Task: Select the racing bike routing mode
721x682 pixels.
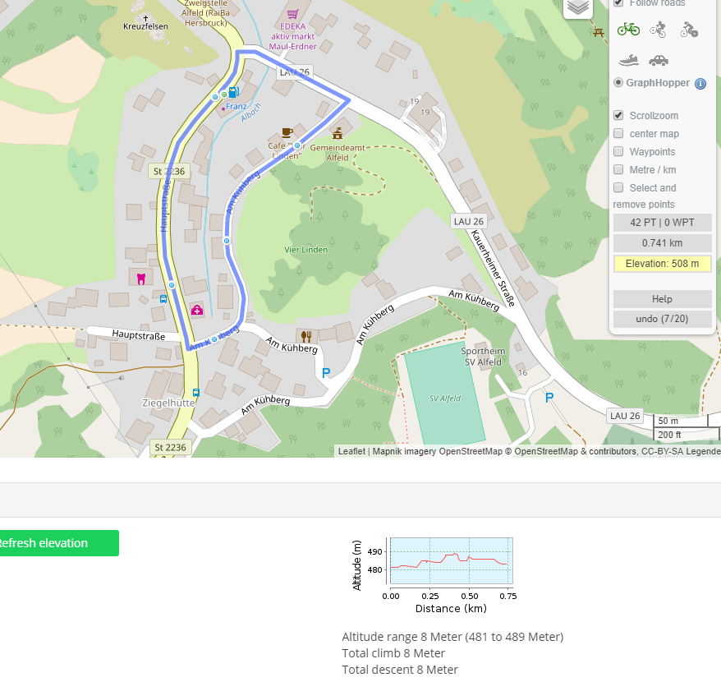Action: tap(689, 30)
